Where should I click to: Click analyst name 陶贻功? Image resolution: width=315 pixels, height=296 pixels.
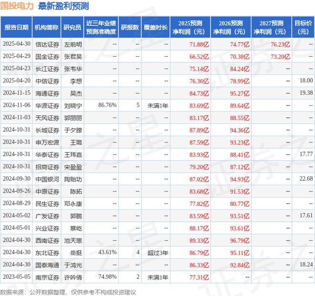point(73,179)
